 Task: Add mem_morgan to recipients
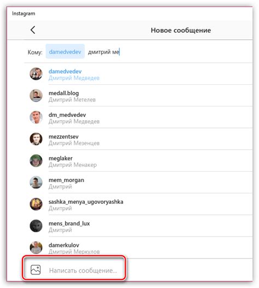tap(140, 183)
